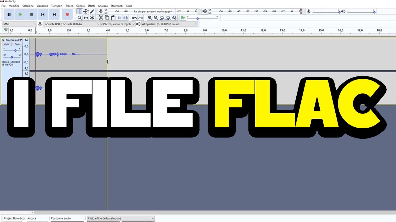Click the Trim audio icon

coord(119,18)
